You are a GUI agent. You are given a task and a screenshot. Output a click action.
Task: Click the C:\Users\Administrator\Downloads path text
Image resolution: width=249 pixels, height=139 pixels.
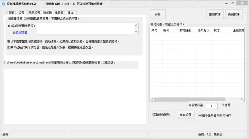[59, 63]
